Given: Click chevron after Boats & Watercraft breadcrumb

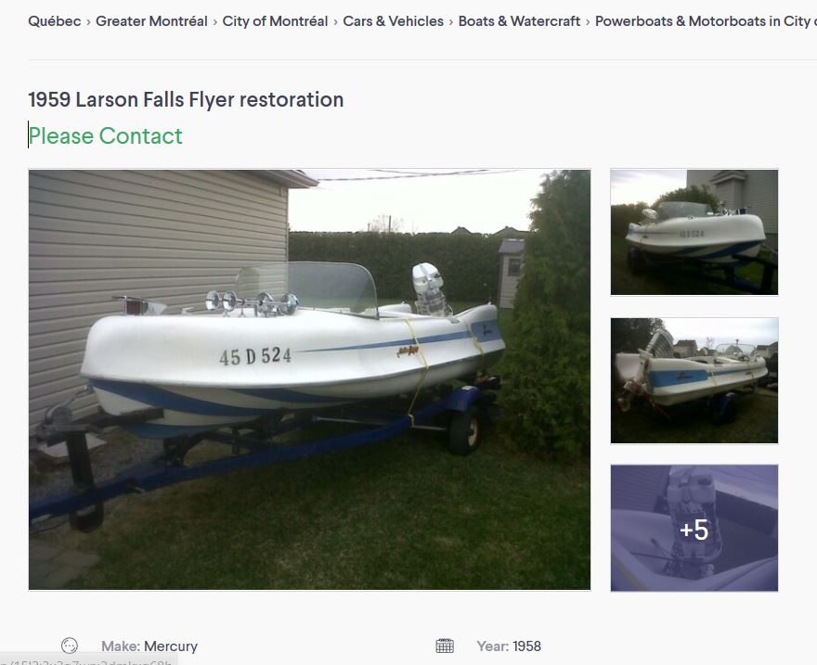Looking at the screenshot, I should [588, 22].
